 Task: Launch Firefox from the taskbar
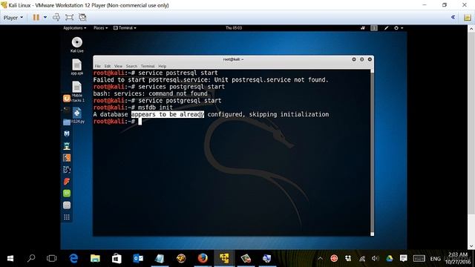pos(203,258)
